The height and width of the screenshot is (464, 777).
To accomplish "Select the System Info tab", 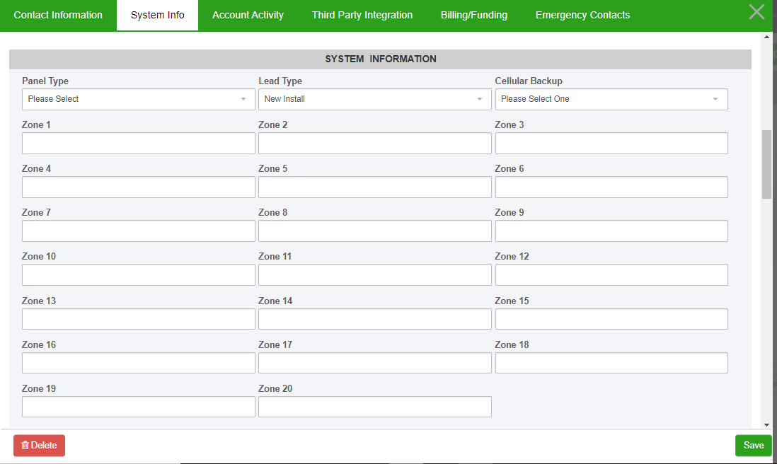I will tap(158, 16).
